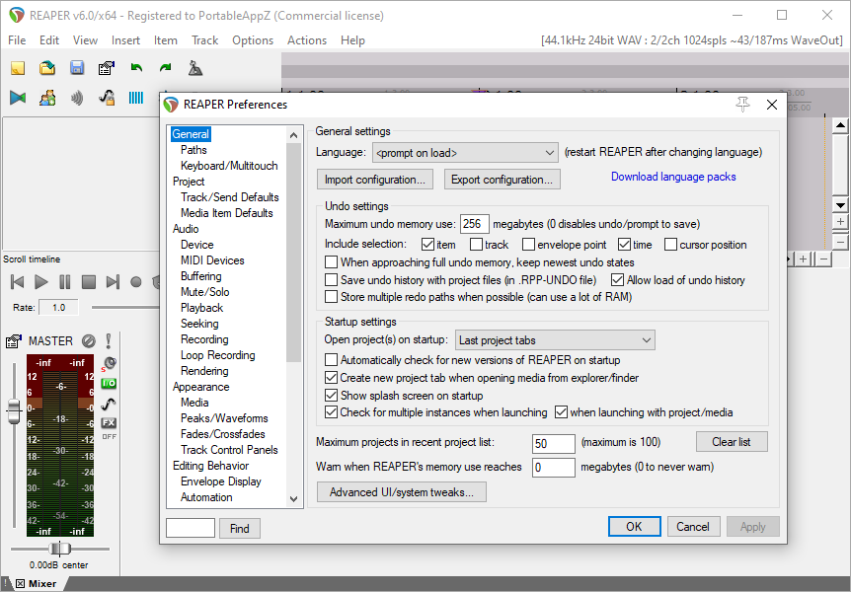
Task: Toggle the metronome icon in the toolbar
Action: tap(195, 68)
